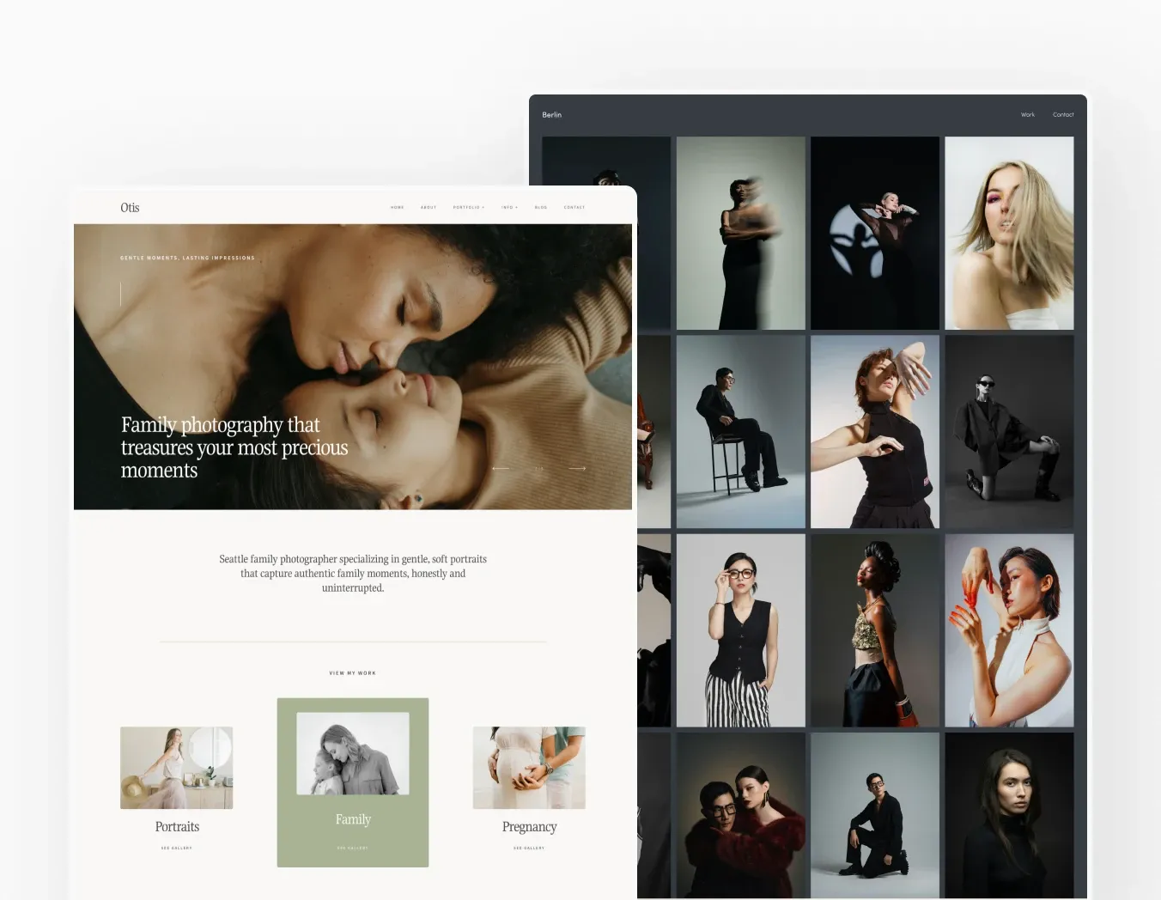Open the ABOUT navigation item
The image size is (1161, 900).
pyautogui.click(x=429, y=207)
